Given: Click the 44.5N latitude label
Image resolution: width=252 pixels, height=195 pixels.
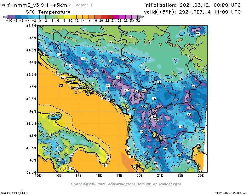Looking at the screenshot, I should [31, 50].
